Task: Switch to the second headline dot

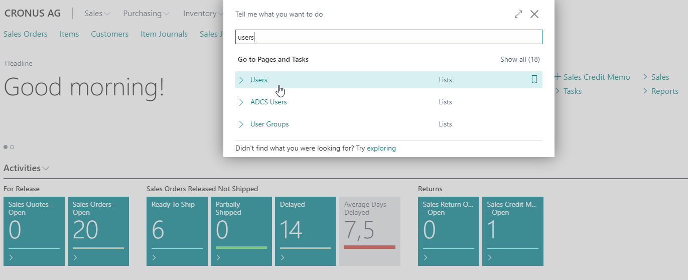Action: [x=12, y=147]
